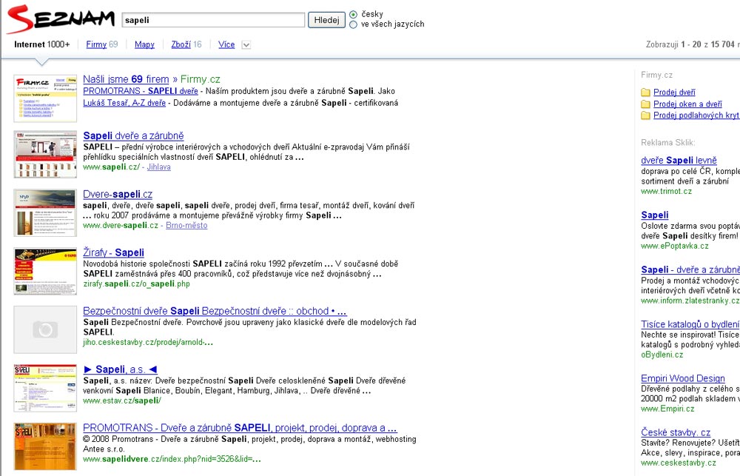Screen dimensions: 740x476
Task: Click the Zobrazuji 1 - 20 results count
Action: 693,44
